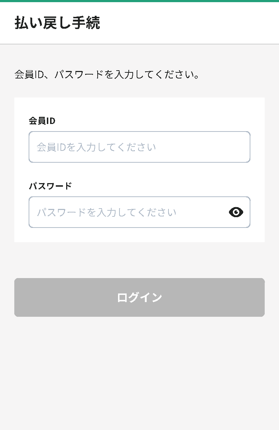Click the white card space beneath the password field
Image resolution: width=279 pixels, height=430 pixels.
pyautogui.click(x=139, y=235)
